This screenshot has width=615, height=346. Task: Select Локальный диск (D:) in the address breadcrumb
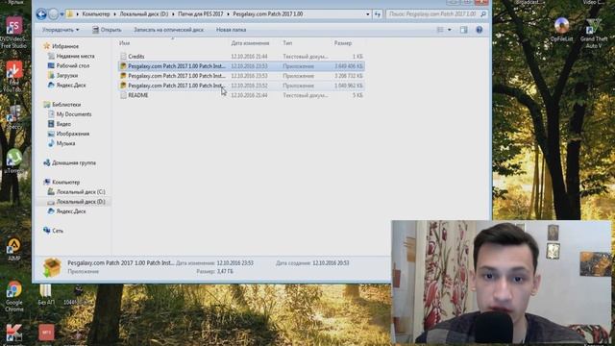[x=144, y=14]
